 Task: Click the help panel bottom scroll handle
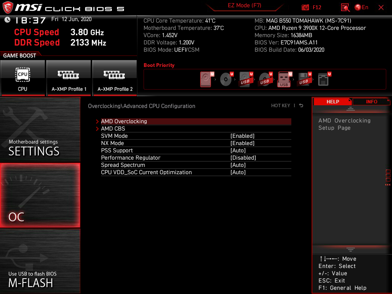tap(351, 250)
